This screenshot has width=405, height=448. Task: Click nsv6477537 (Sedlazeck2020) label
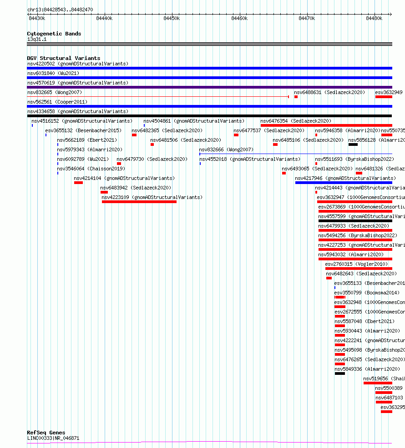coord(269,130)
